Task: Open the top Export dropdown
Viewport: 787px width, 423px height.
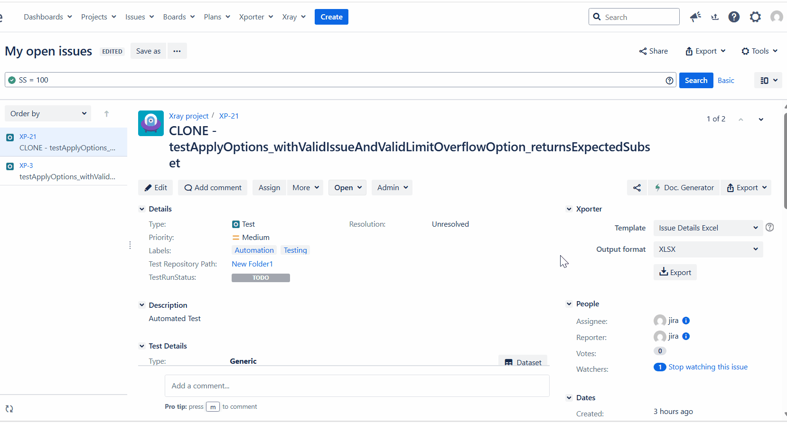Action: (705, 51)
